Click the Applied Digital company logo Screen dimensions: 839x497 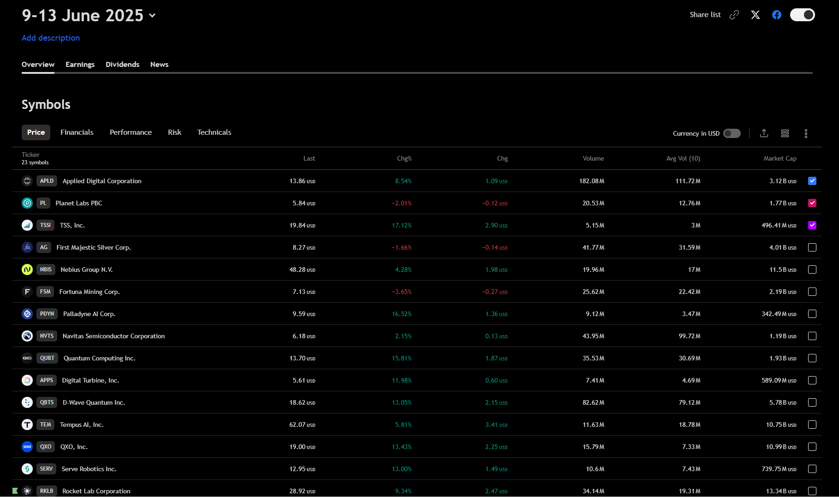pyautogui.click(x=27, y=181)
